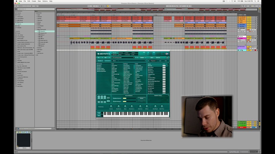Open the Samples browser category

(19, 28)
